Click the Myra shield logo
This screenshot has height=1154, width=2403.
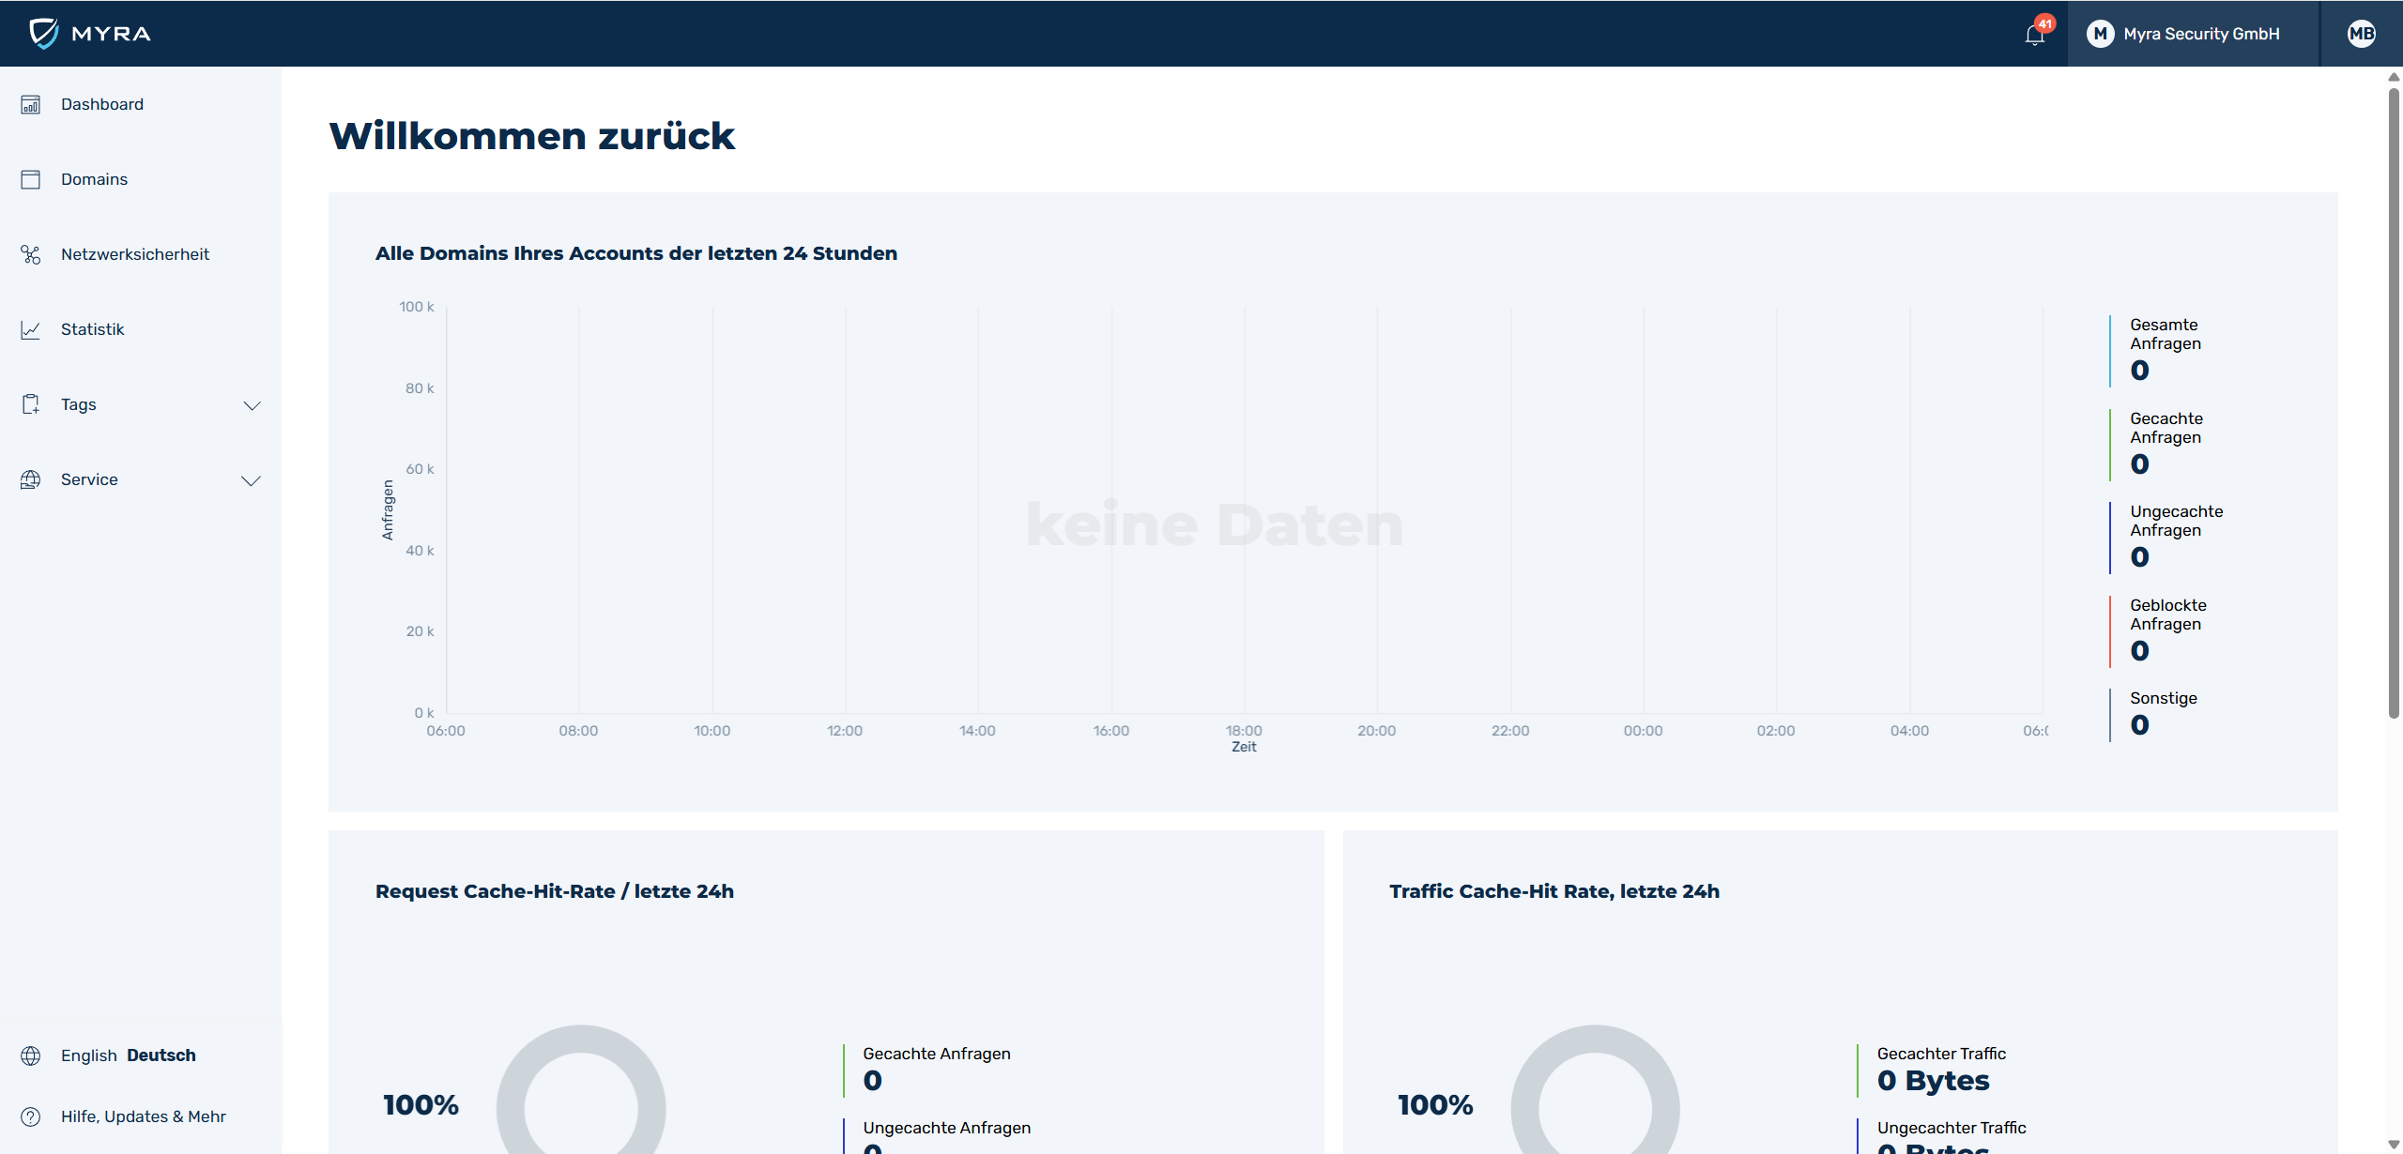point(43,33)
